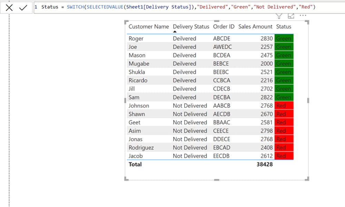Select the Status column header
This screenshot has height=207, width=345.
click(x=284, y=26)
